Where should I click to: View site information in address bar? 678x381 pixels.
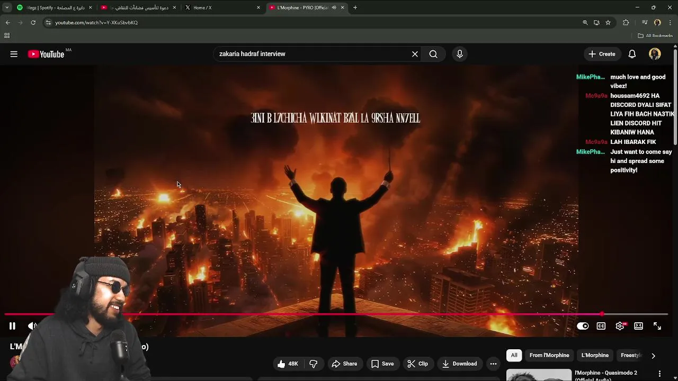tap(48, 23)
